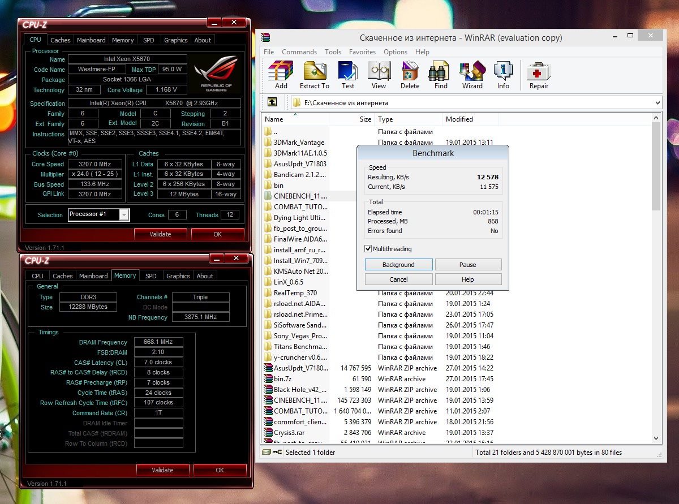Click the 12 578 resulting speed value
The image size is (679, 504).
[x=488, y=177]
